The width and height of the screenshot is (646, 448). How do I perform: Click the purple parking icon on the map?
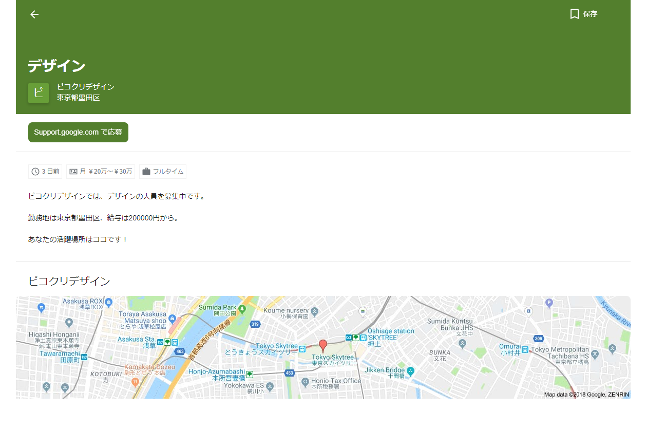(x=549, y=303)
